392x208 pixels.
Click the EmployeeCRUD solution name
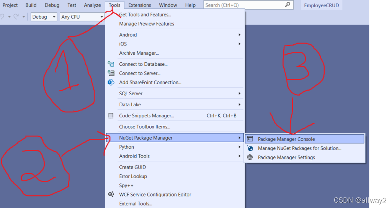322,5
